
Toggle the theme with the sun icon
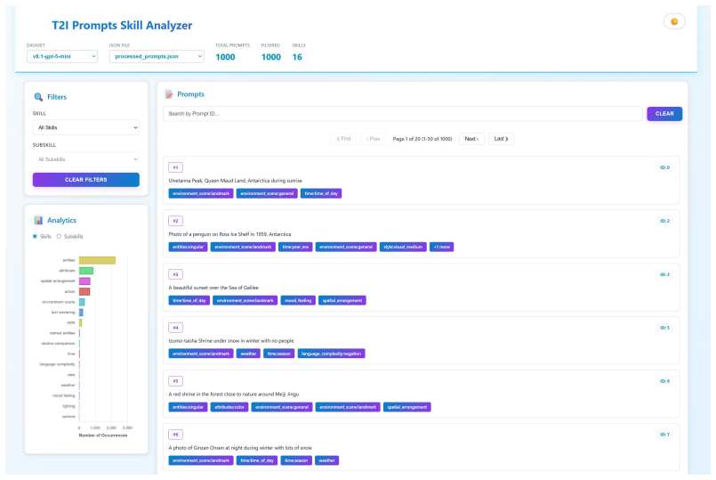coord(674,21)
